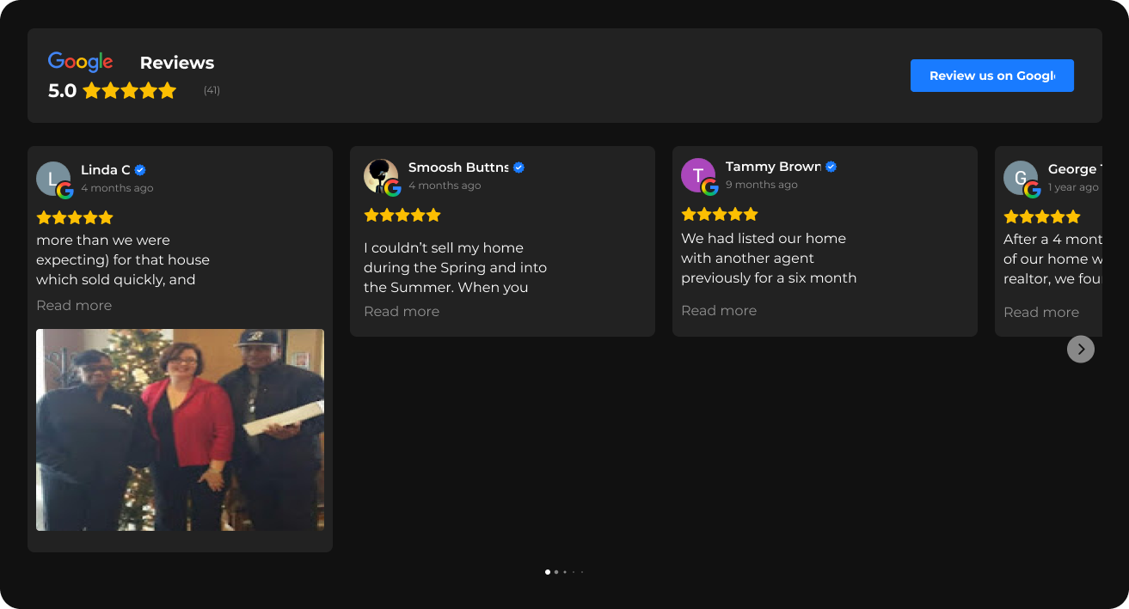
Task: Open the photo in Linda C's review
Action: tap(180, 429)
